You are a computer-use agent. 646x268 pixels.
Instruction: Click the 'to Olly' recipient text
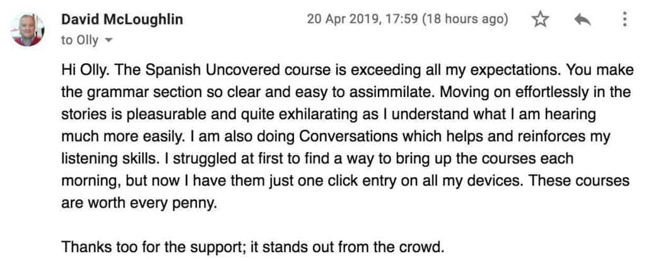(80, 40)
